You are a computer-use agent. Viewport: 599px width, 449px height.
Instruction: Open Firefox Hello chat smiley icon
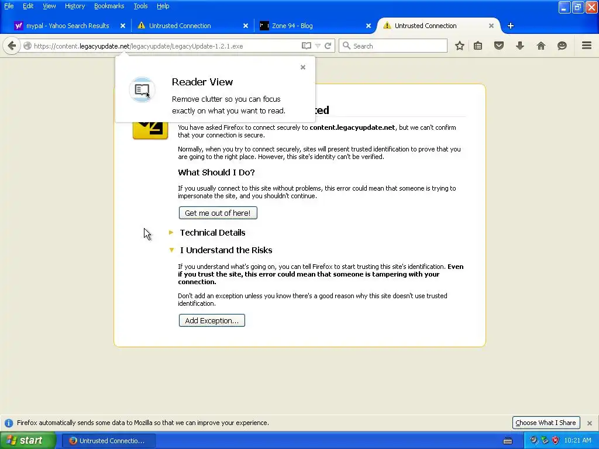[x=562, y=46]
